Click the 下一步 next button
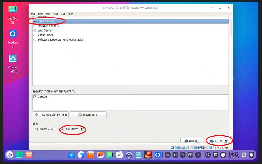The image size is (262, 164). tap(219, 141)
